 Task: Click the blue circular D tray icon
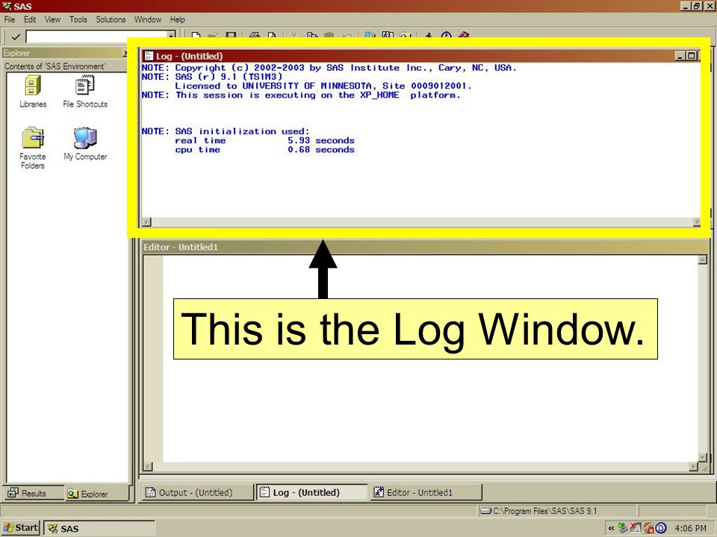coord(661,528)
